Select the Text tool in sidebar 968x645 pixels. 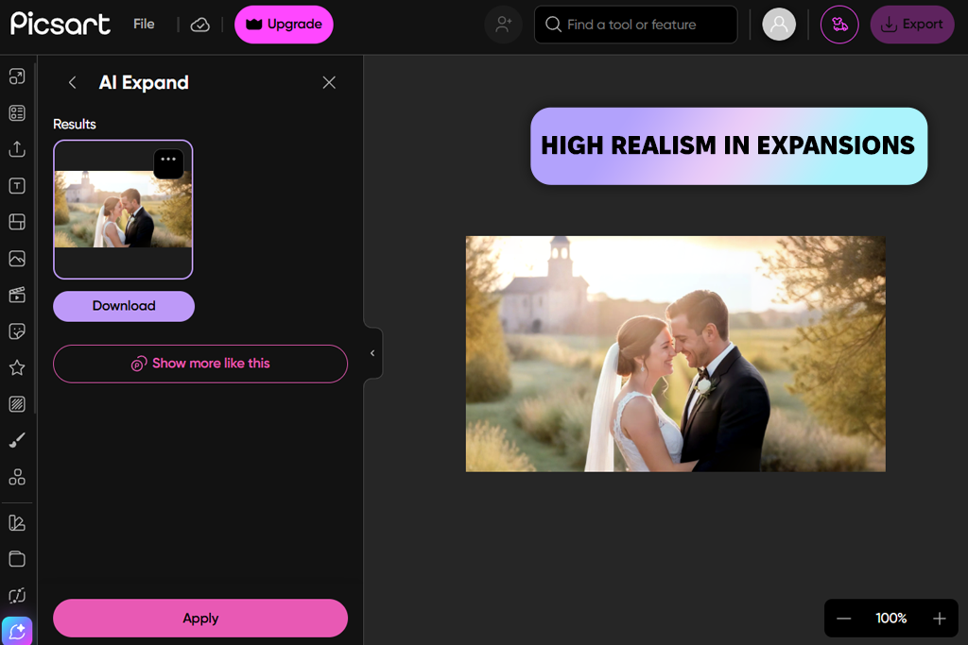coord(17,186)
